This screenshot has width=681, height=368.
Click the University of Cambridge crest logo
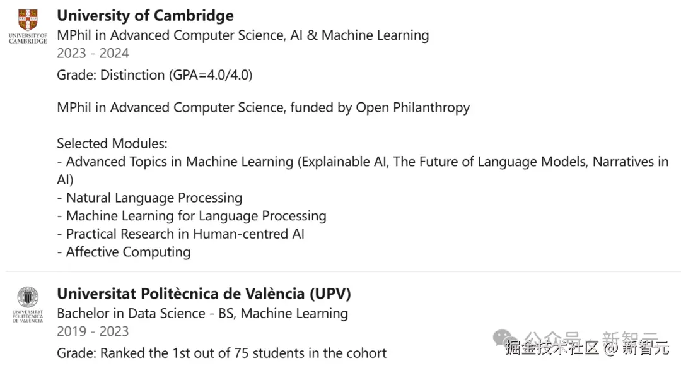pos(28,21)
